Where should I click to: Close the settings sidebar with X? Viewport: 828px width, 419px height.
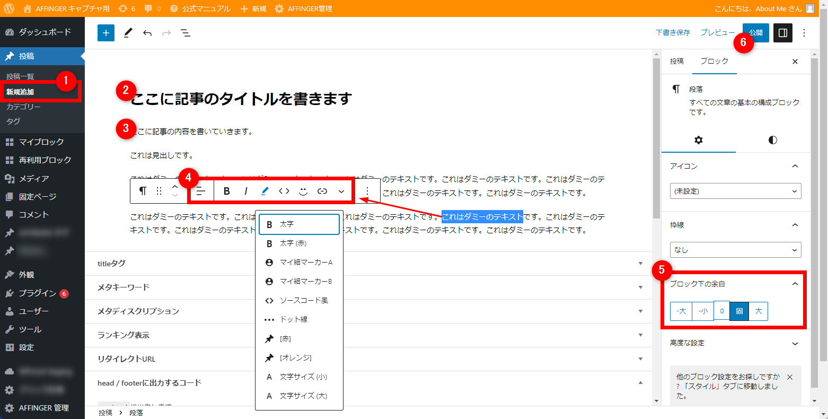coord(795,62)
